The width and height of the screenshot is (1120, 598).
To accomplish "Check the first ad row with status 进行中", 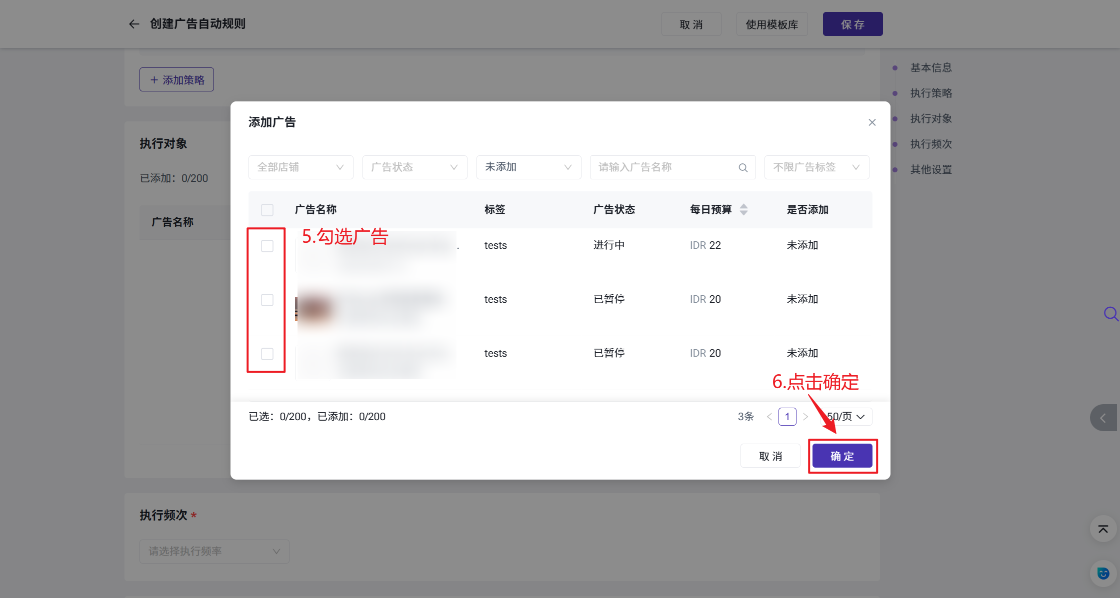I will tap(267, 246).
